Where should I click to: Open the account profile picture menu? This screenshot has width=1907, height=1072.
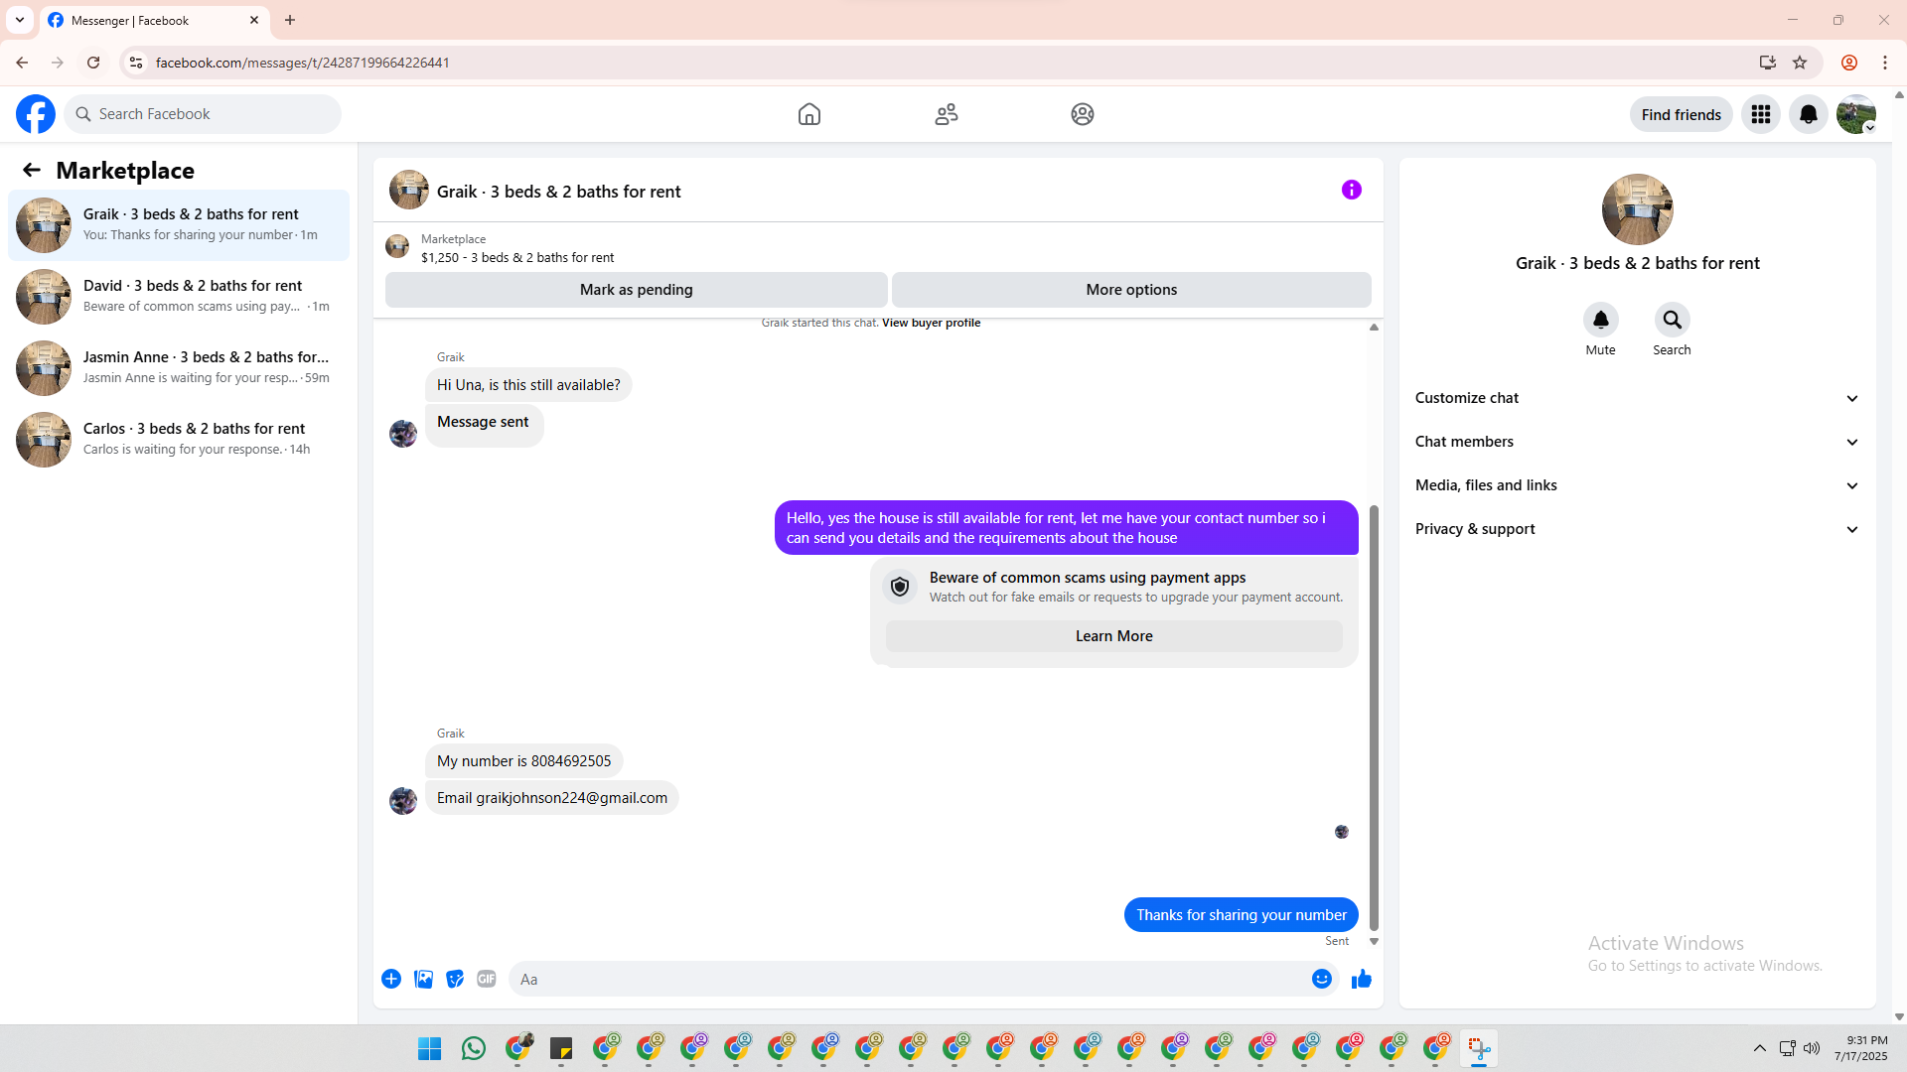1856,114
